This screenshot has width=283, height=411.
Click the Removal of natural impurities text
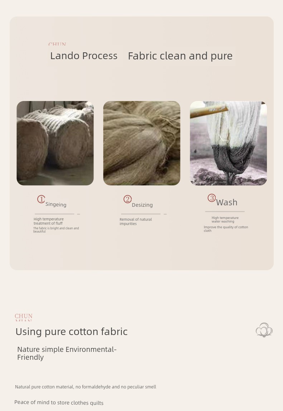click(136, 221)
